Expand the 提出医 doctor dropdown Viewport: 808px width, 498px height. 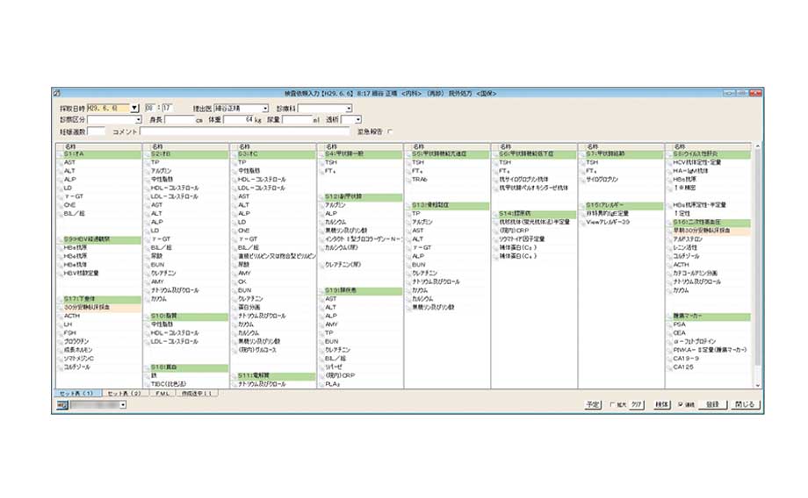click(x=266, y=109)
